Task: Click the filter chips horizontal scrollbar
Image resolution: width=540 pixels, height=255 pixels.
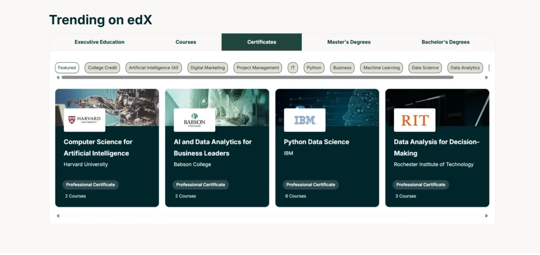Action: pos(257,77)
